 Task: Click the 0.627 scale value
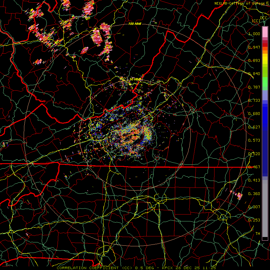pyautogui.click(x=254, y=127)
